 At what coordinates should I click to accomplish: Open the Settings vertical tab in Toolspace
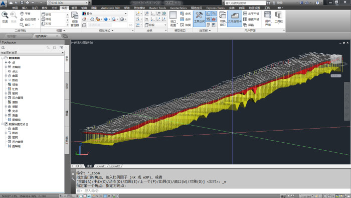click(67, 86)
